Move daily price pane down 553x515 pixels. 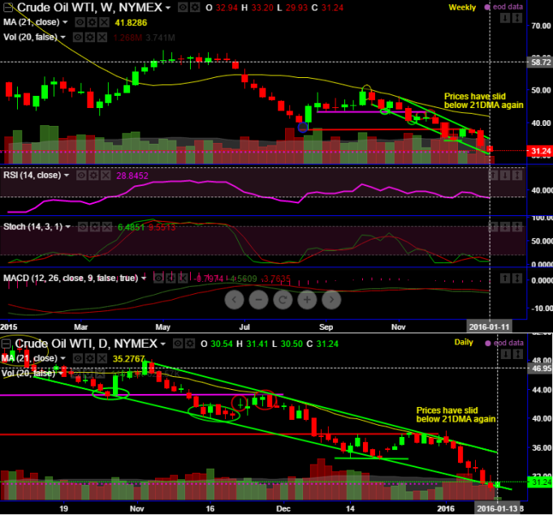pos(505,354)
